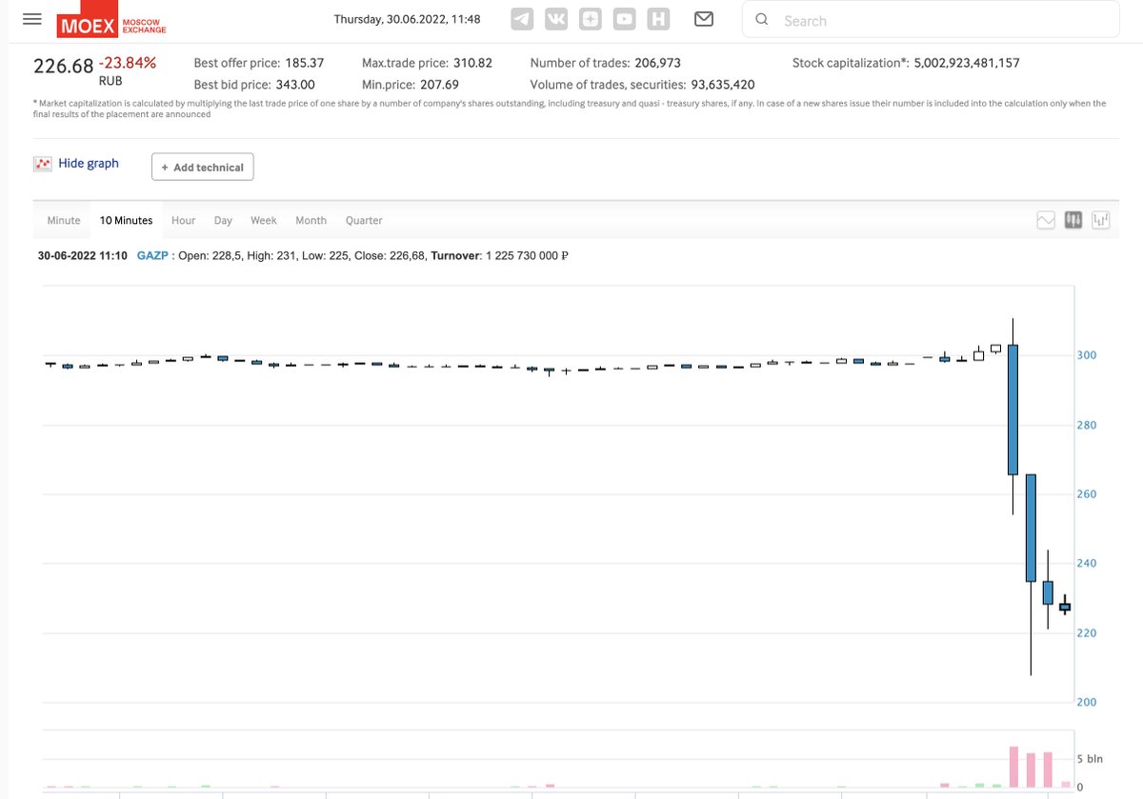Click the VK social icon
This screenshot has height=799, width=1143.
point(556,18)
